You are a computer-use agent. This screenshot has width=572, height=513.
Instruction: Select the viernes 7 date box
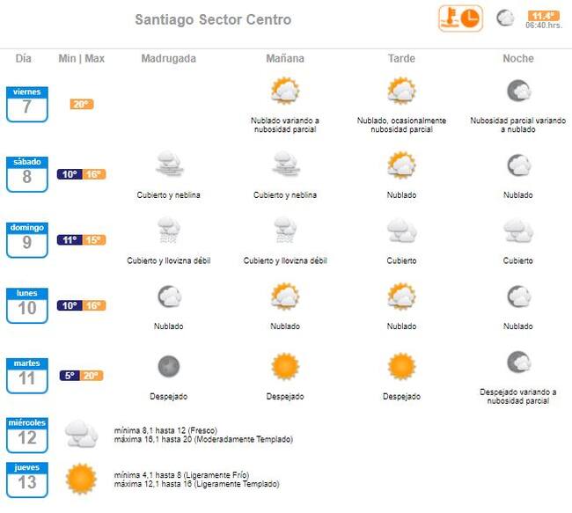(x=27, y=104)
